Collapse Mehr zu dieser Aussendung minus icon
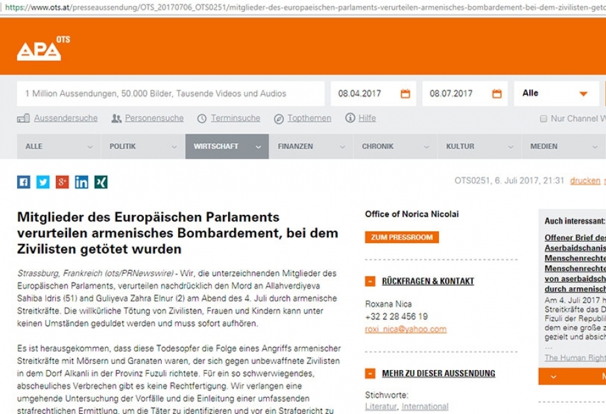Viewport: 606px width, 414px height. (x=370, y=373)
